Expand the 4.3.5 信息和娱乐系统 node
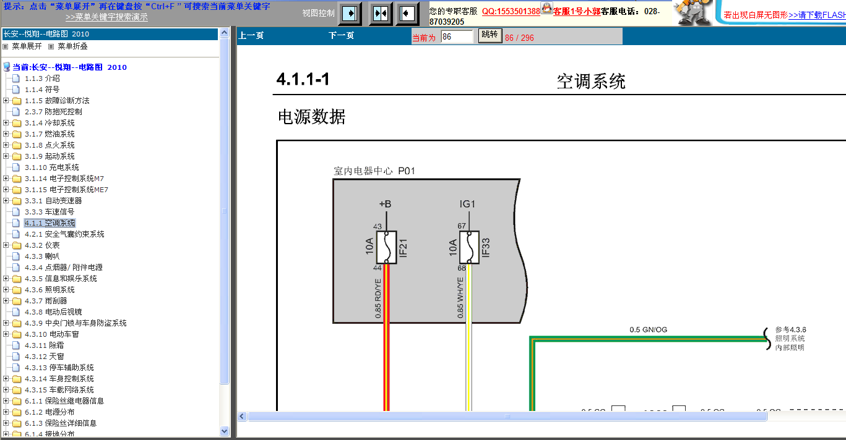The width and height of the screenshot is (846, 440). 6,279
